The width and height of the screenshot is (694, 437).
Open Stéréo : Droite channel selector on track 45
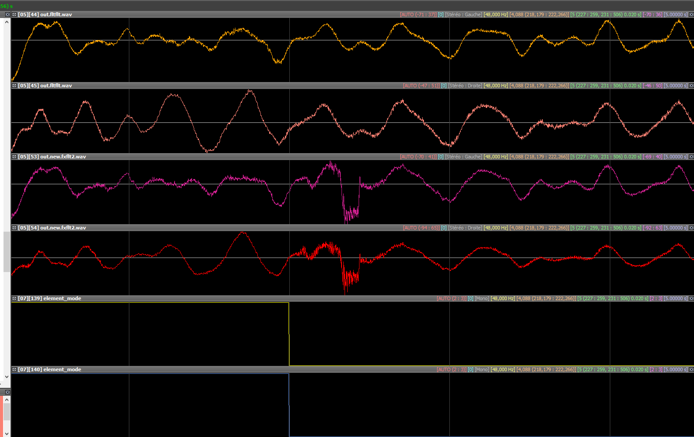coord(465,86)
